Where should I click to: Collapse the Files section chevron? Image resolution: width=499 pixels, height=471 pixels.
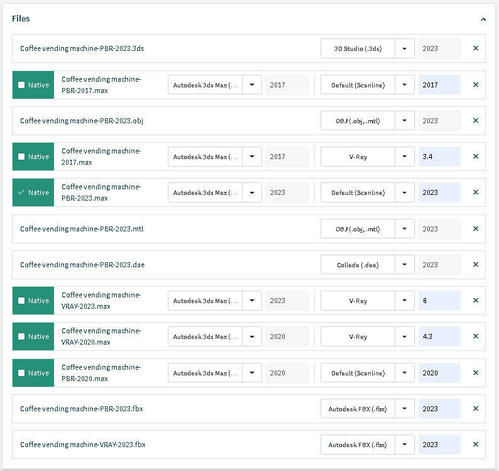tap(483, 19)
